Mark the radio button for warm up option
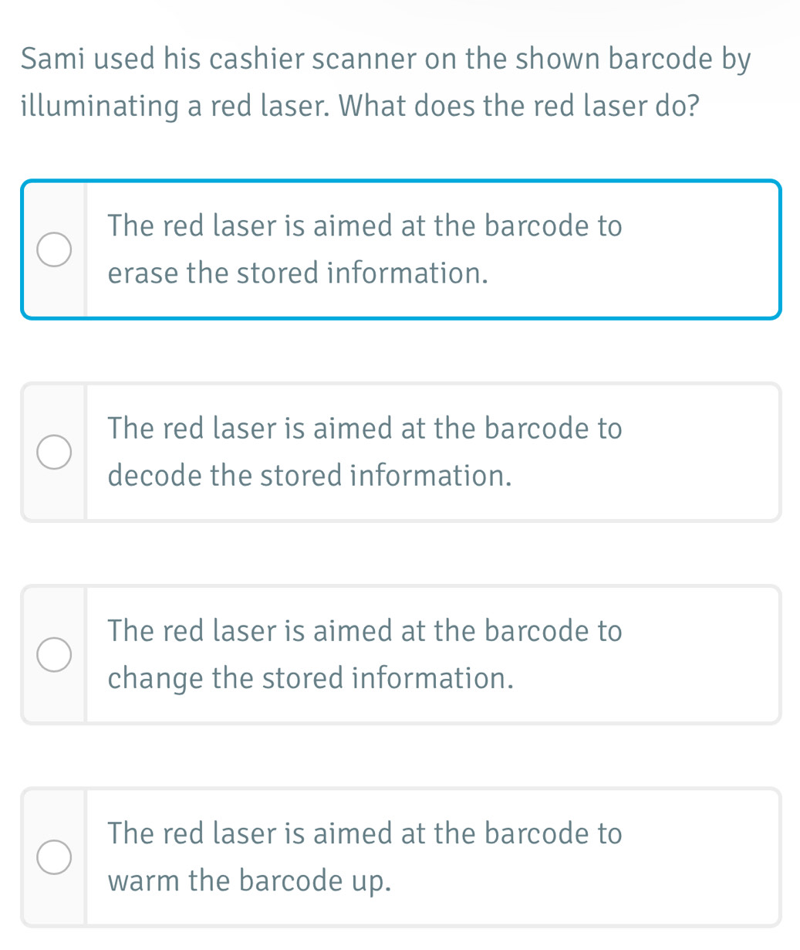 pyautogui.click(x=54, y=857)
